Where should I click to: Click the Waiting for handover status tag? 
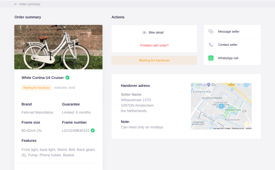[36, 88]
